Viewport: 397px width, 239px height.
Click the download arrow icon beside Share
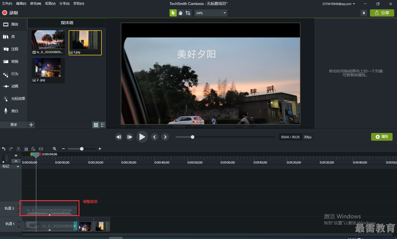(364, 13)
